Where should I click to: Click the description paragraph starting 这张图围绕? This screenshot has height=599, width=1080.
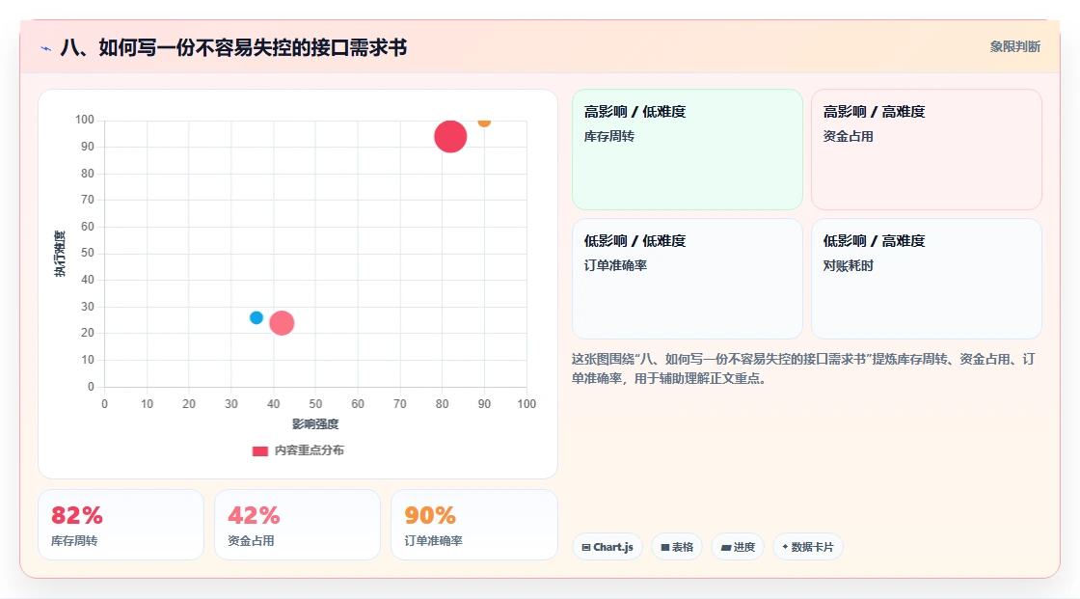pos(803,368)
